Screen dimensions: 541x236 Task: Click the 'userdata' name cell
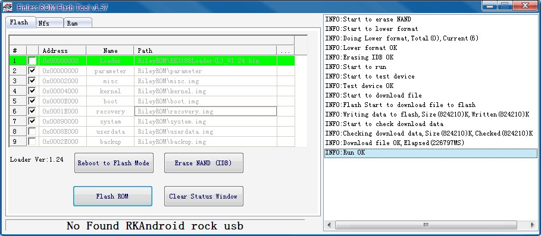pyautogui.click(x=110, y=131)
